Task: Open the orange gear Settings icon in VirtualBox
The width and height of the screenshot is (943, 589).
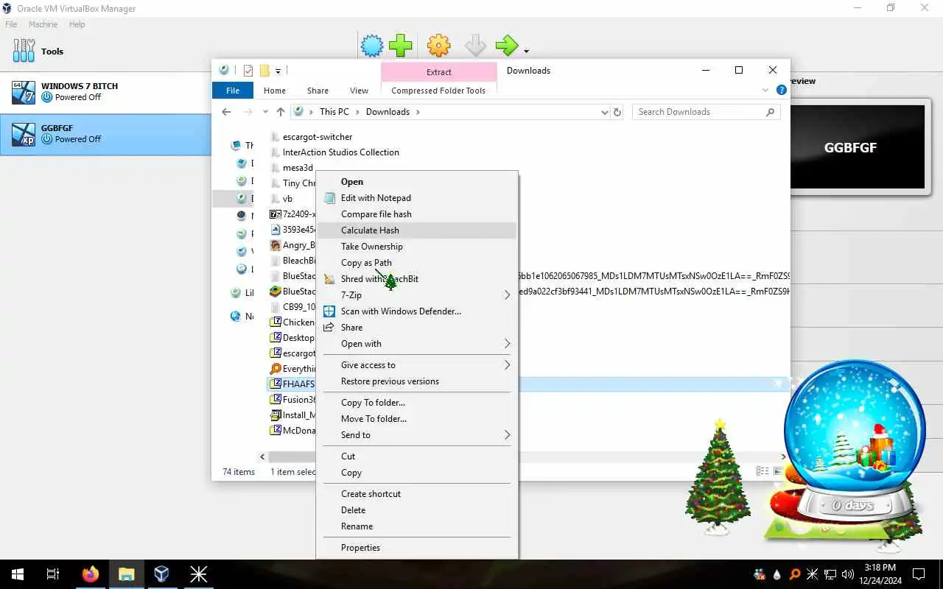Action: 438,46
